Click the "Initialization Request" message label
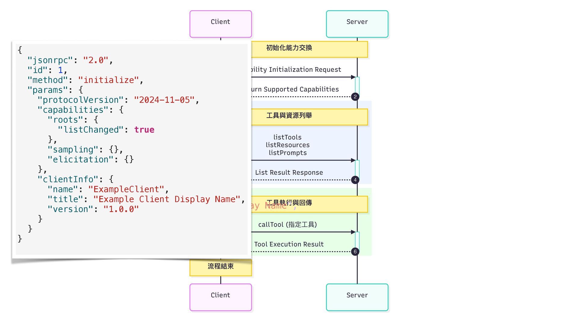Image resolution: width=578 pixels, height=325 pixels. 305,70
